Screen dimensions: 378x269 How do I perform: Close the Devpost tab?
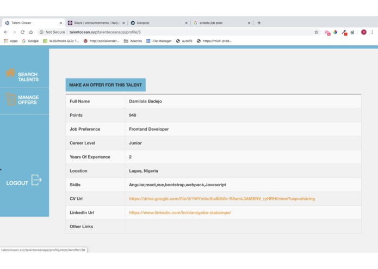point(186,23)
